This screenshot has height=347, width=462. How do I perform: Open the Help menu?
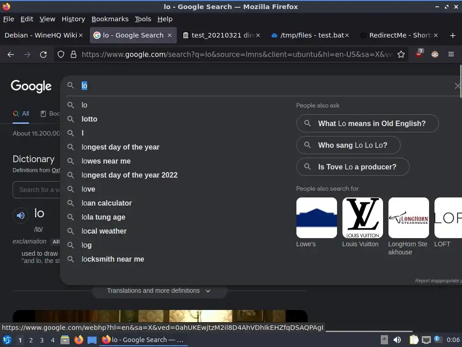point(165,19)
